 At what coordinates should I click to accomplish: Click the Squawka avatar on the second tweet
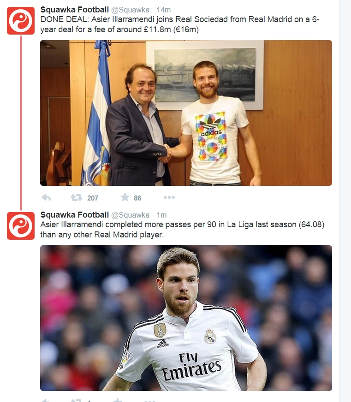pyautogui.click(x=21, y=226)
